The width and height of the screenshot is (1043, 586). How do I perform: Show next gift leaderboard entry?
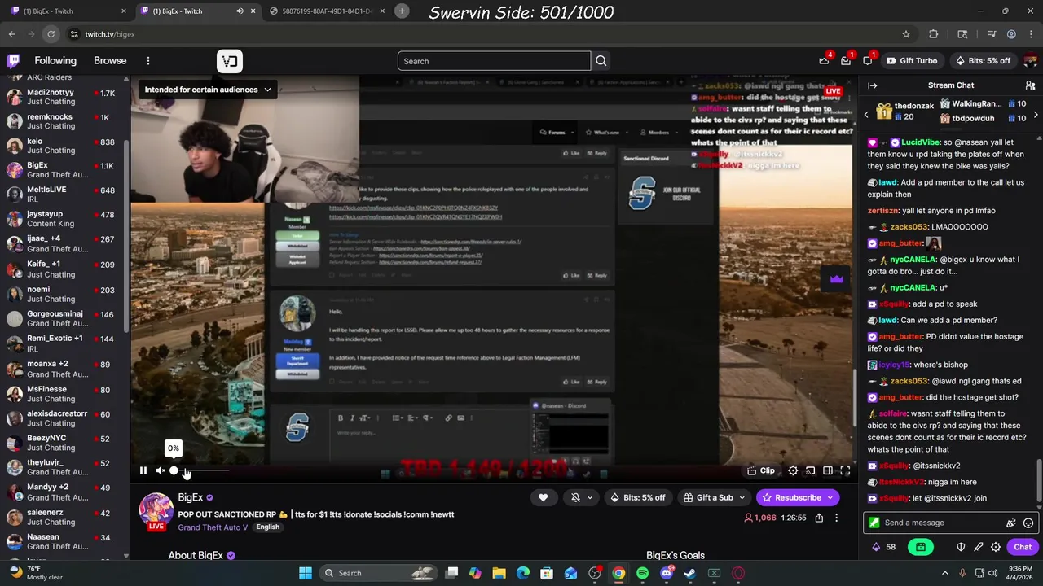(x=1036, y=115)
